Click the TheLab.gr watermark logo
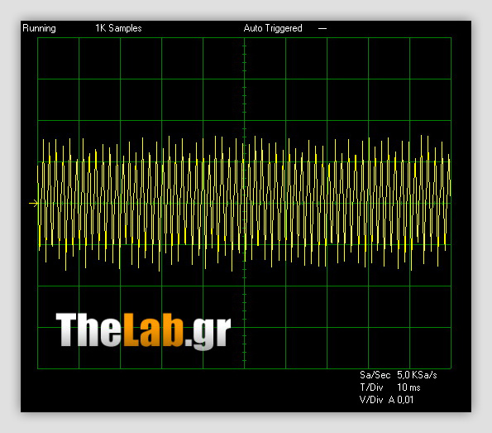Screen dimensions: 492x433 tap(143, 330)
